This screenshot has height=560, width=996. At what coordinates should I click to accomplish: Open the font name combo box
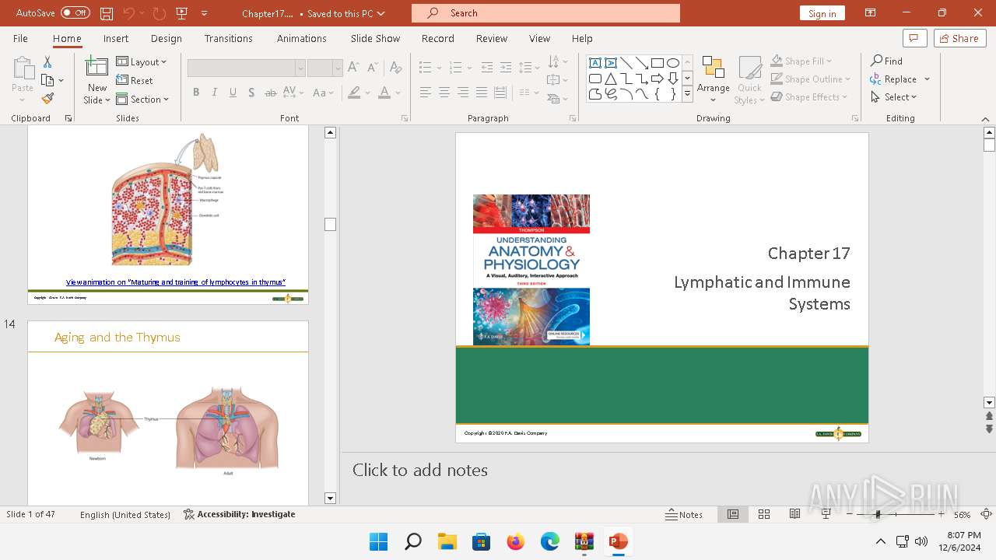point(246,68)
